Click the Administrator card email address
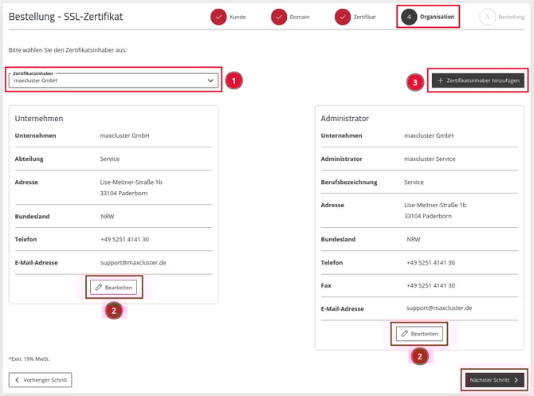Image resolution: width=534 pixels, height=396 pixels. tap(438, 308)
